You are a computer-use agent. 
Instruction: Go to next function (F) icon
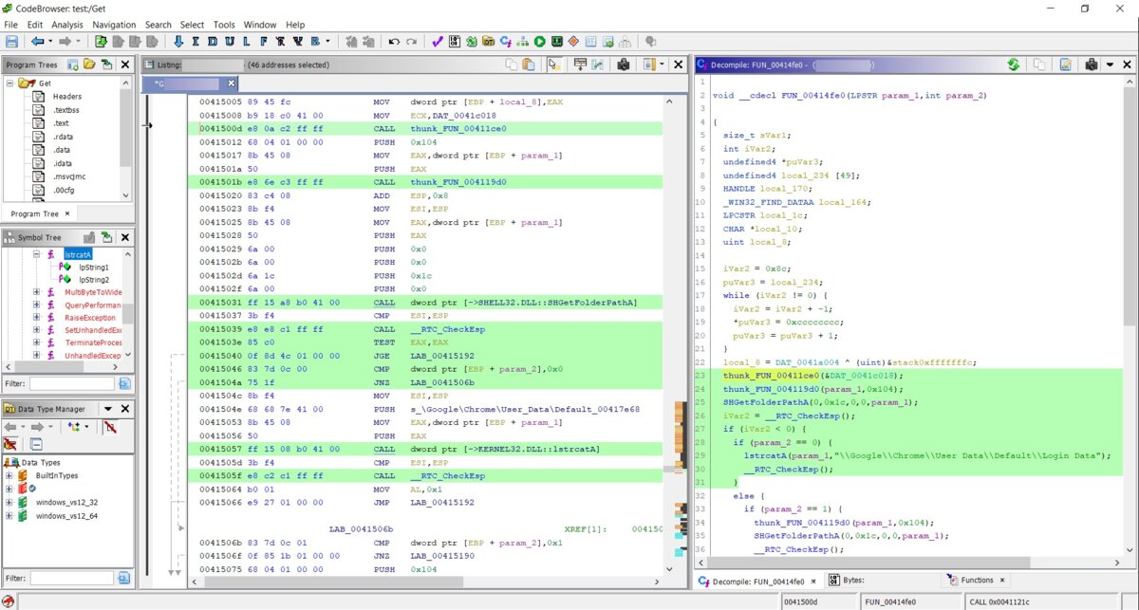pos(264,42)
